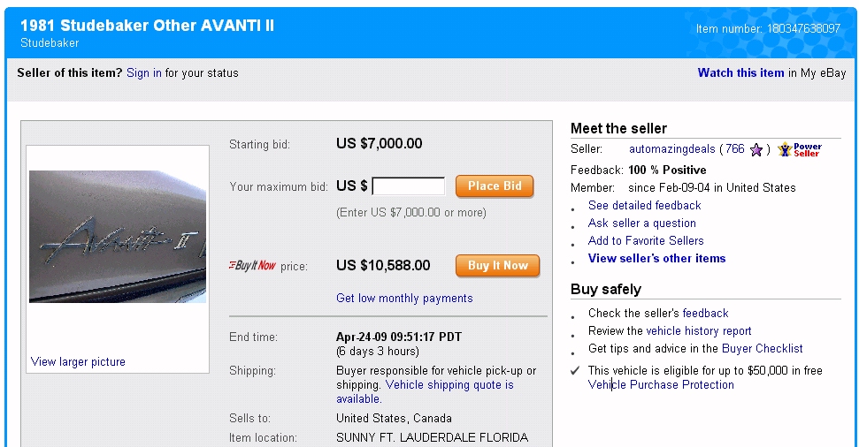The height and width of the screenshot is (447, 859).
Task: Click the maximum bid input field
Action: pyautogui.click(x=409, y=186)
